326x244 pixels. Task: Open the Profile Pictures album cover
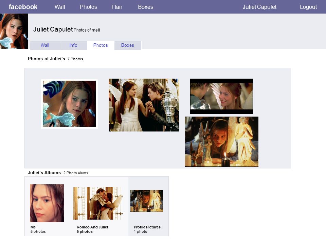147,201
